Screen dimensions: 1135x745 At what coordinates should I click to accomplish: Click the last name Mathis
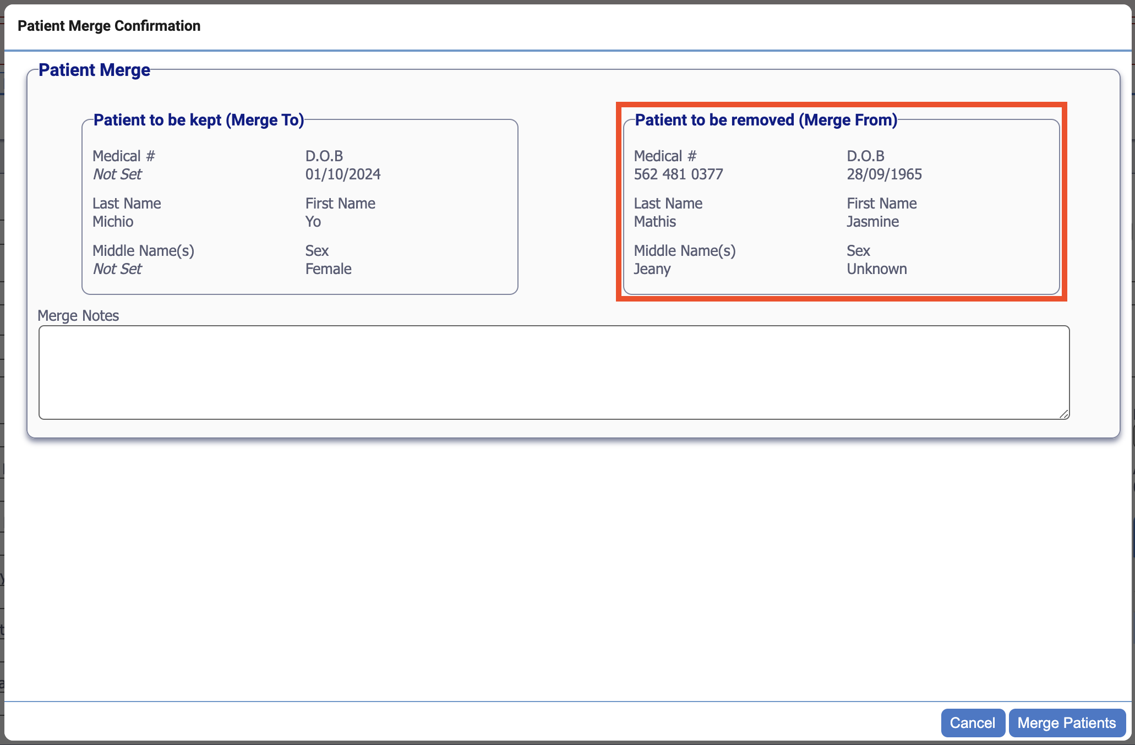click(654, 222)
